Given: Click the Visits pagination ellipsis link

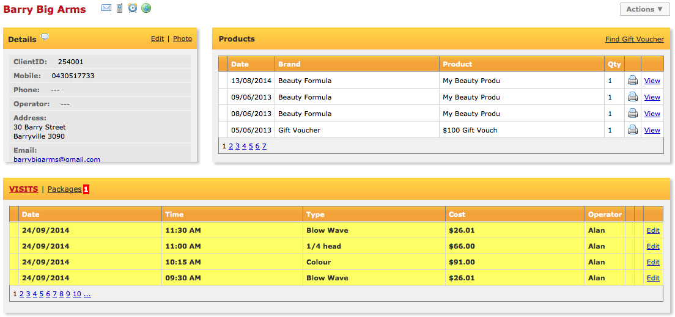Looking at the screenshot, I should (x=87, y=294).
